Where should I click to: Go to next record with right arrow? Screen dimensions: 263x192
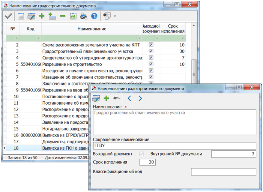(140, 98)
